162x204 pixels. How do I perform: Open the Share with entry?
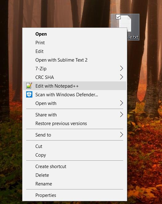pos(75,115)
